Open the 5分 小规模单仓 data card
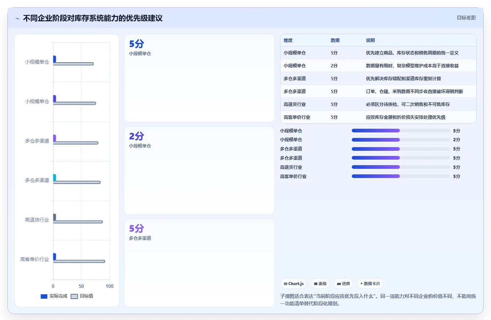The height and width of the screenshot is (320, 491). [199, 78]
